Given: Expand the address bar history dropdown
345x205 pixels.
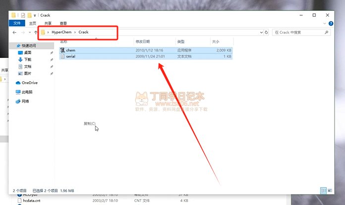Looking at the screenshot, I should pyautogui.click(x=261, y=32).
